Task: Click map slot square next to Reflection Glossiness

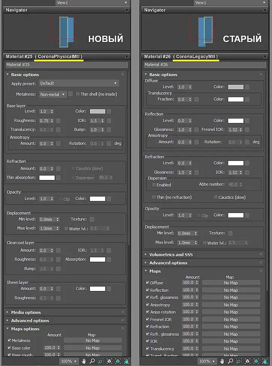Action: pyautogui.click(x=197, y=129)
